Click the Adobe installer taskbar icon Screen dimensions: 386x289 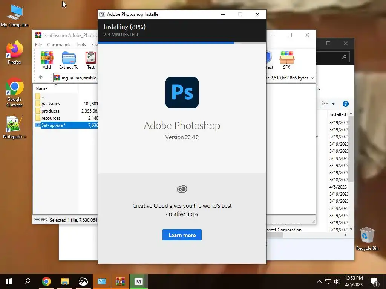(139, 281)
